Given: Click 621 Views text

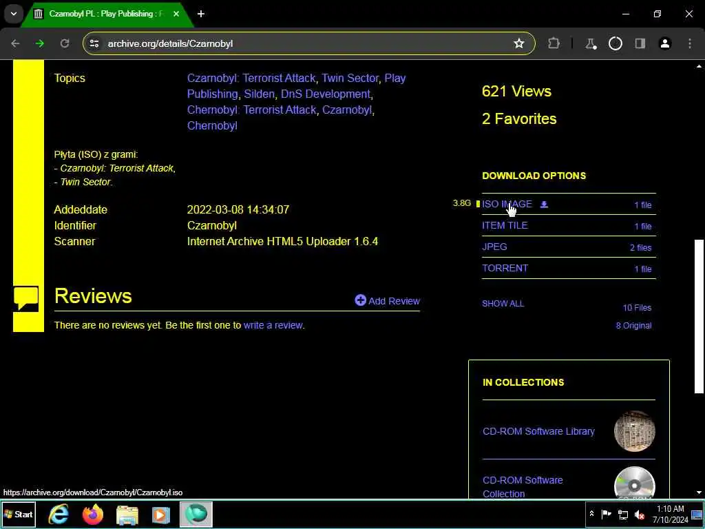Looking at the screenshot, I should click(516, 92).
